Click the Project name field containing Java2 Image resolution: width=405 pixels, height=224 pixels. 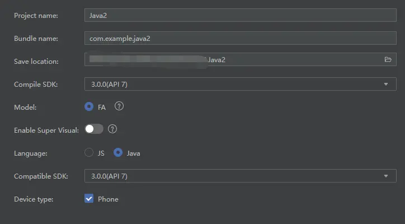click(241, 15)
